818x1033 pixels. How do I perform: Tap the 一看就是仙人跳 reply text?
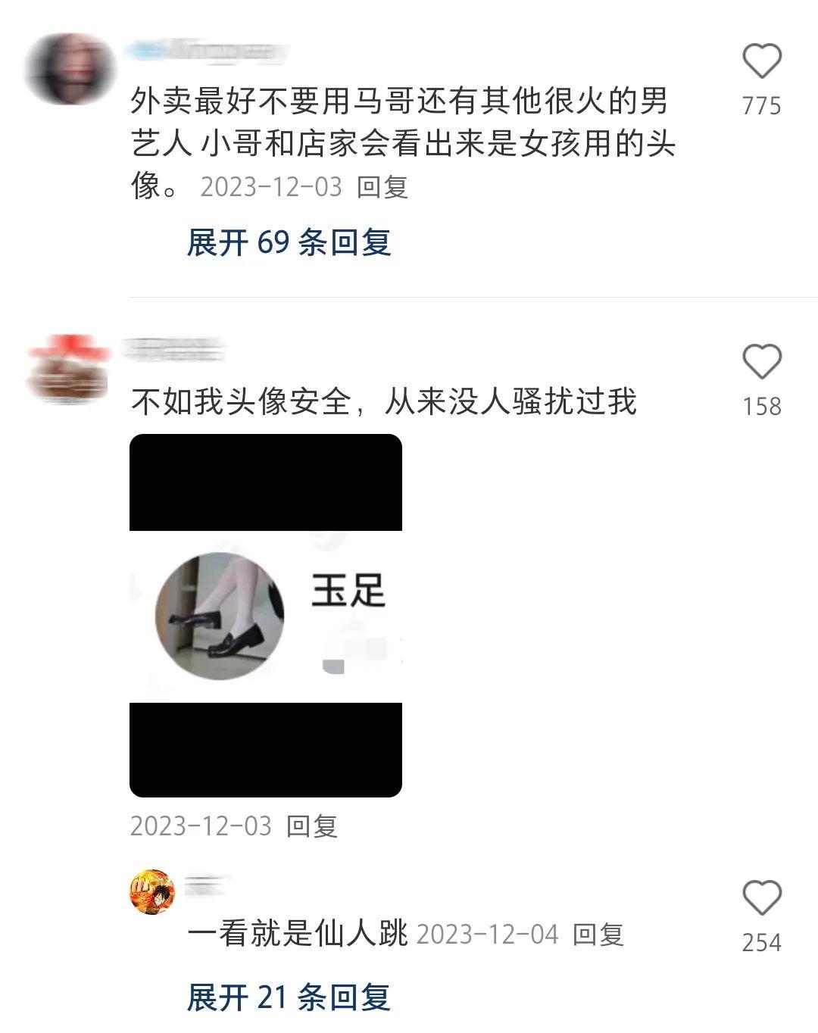pos(298,934)
